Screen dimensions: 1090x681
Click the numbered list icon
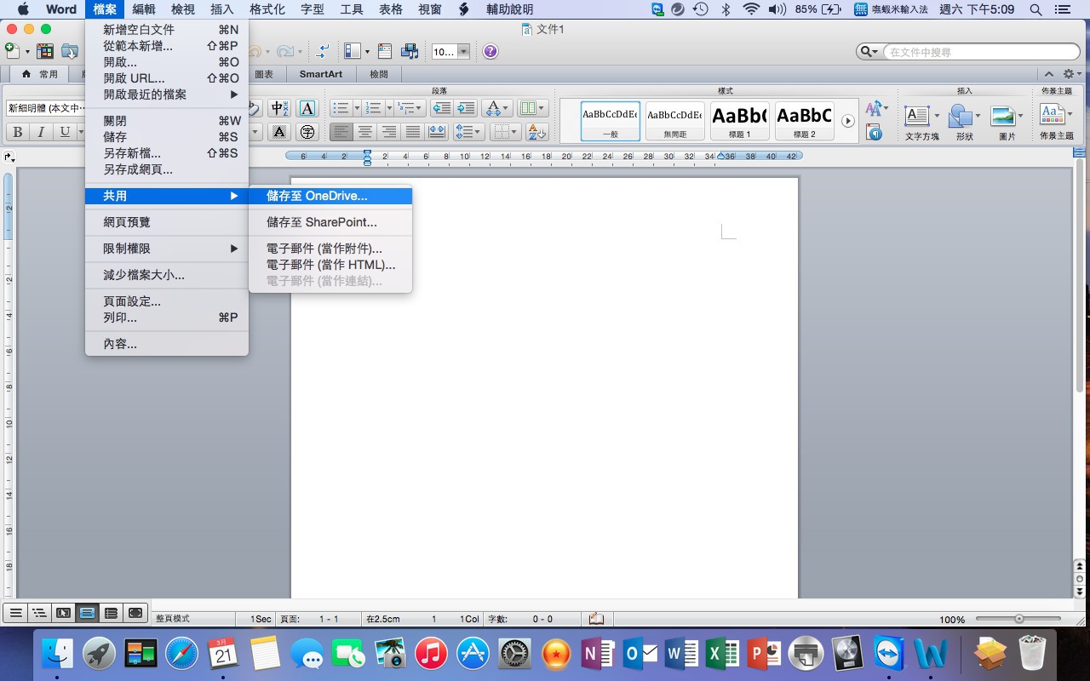[x=372, y=108]
